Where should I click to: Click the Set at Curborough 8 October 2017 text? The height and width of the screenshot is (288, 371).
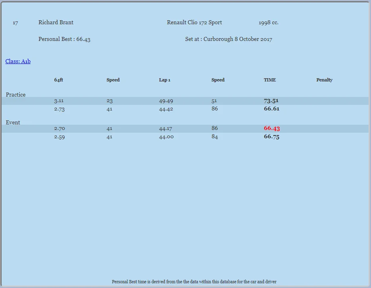228,39
